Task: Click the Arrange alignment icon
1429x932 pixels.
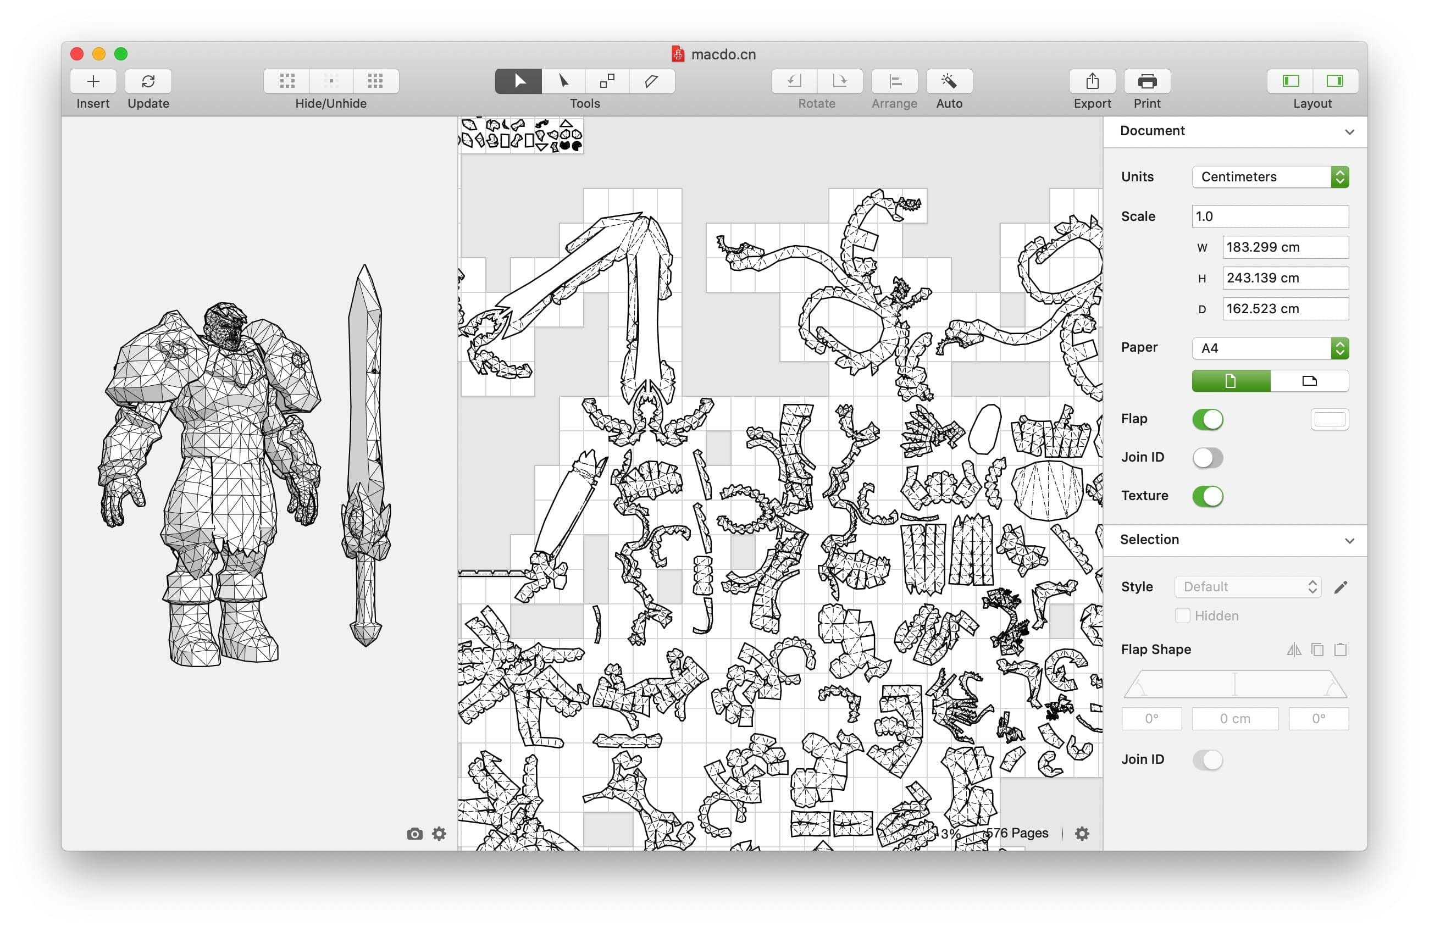Action: coord(894,81)
